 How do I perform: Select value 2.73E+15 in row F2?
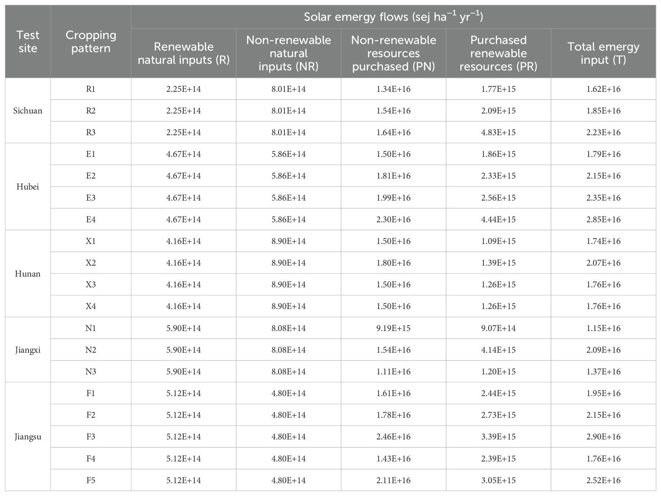498,415
